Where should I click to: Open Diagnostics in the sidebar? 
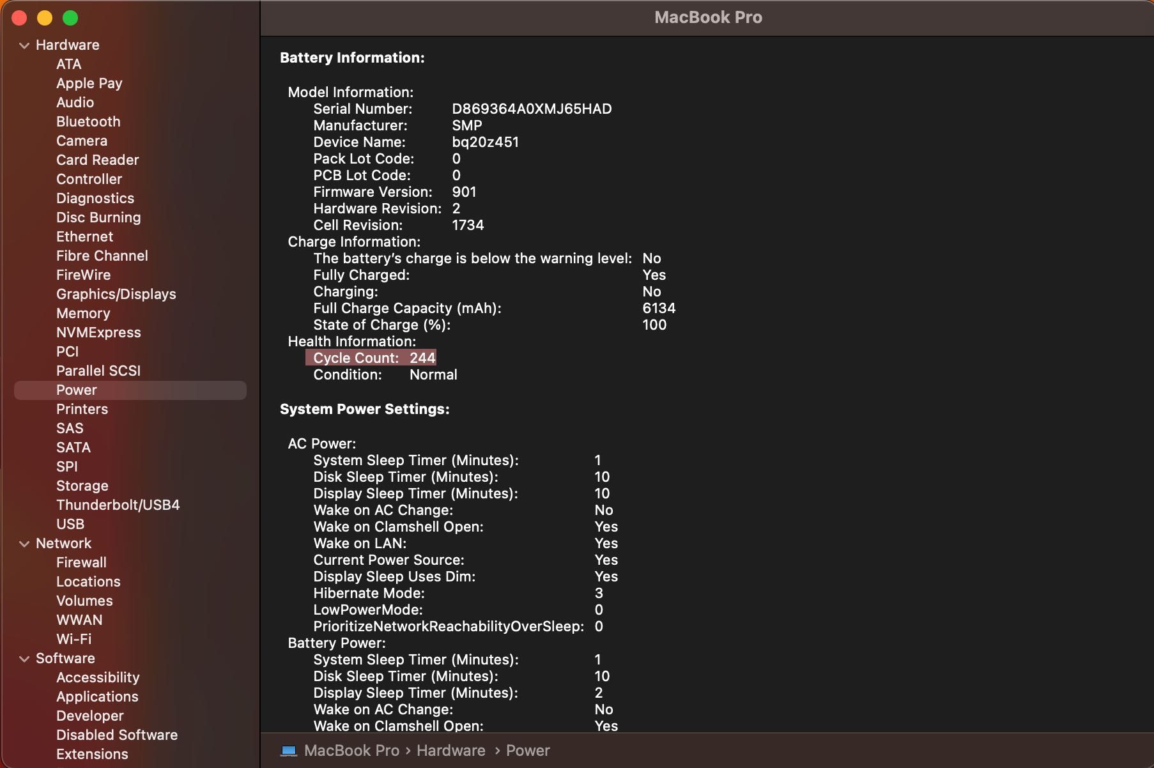tap(95, 198)
